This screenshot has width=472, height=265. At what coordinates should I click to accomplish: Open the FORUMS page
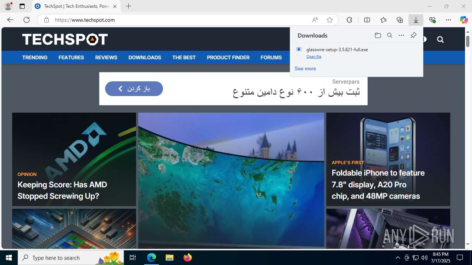pos(271,57)
